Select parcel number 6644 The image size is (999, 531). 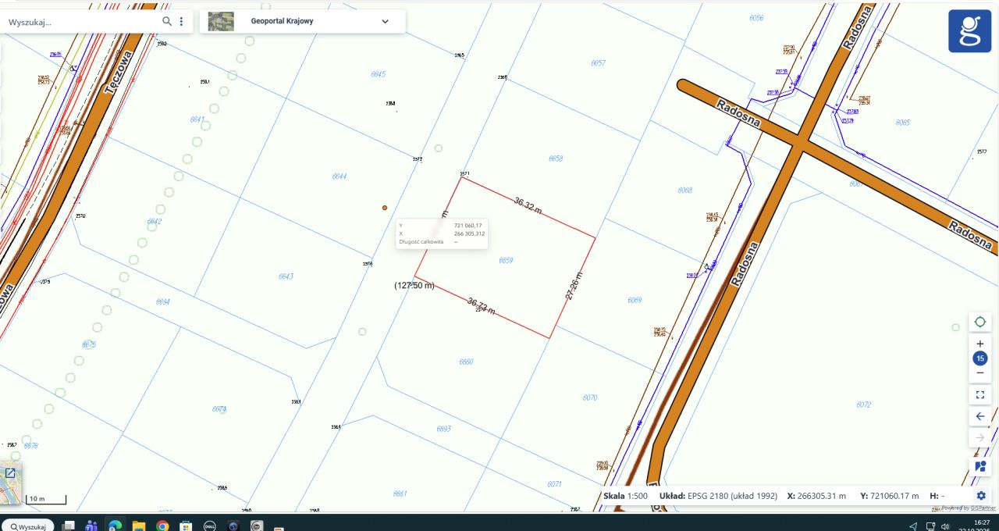(x=340, y=176)
